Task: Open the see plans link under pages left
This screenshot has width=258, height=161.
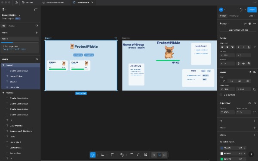Action: [15, 49]
